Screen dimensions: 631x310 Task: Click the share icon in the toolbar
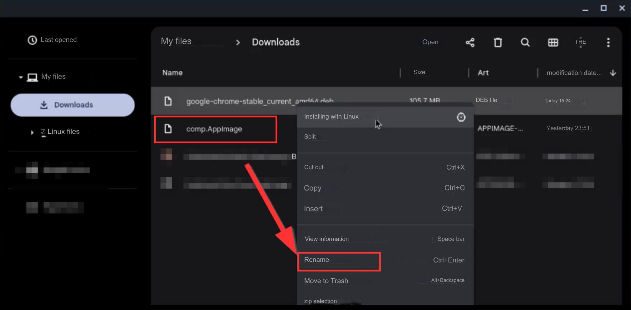coord(470,42)
